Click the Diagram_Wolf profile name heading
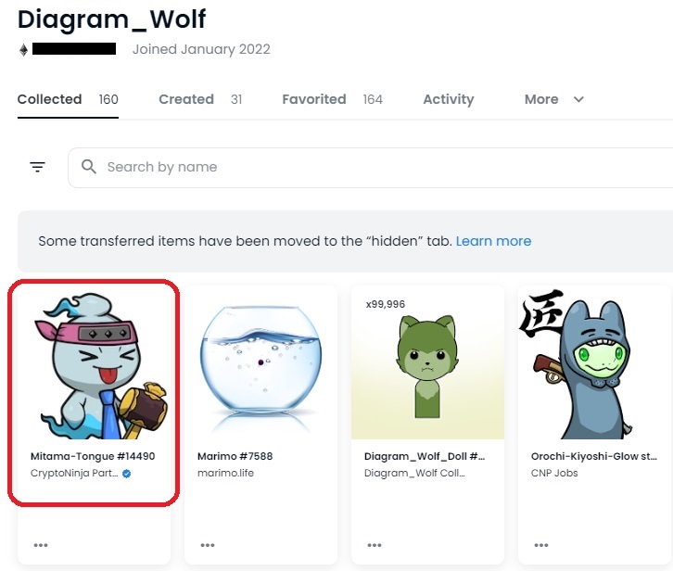The height and width of the screenshot is (571, 673). coord(111,19)
